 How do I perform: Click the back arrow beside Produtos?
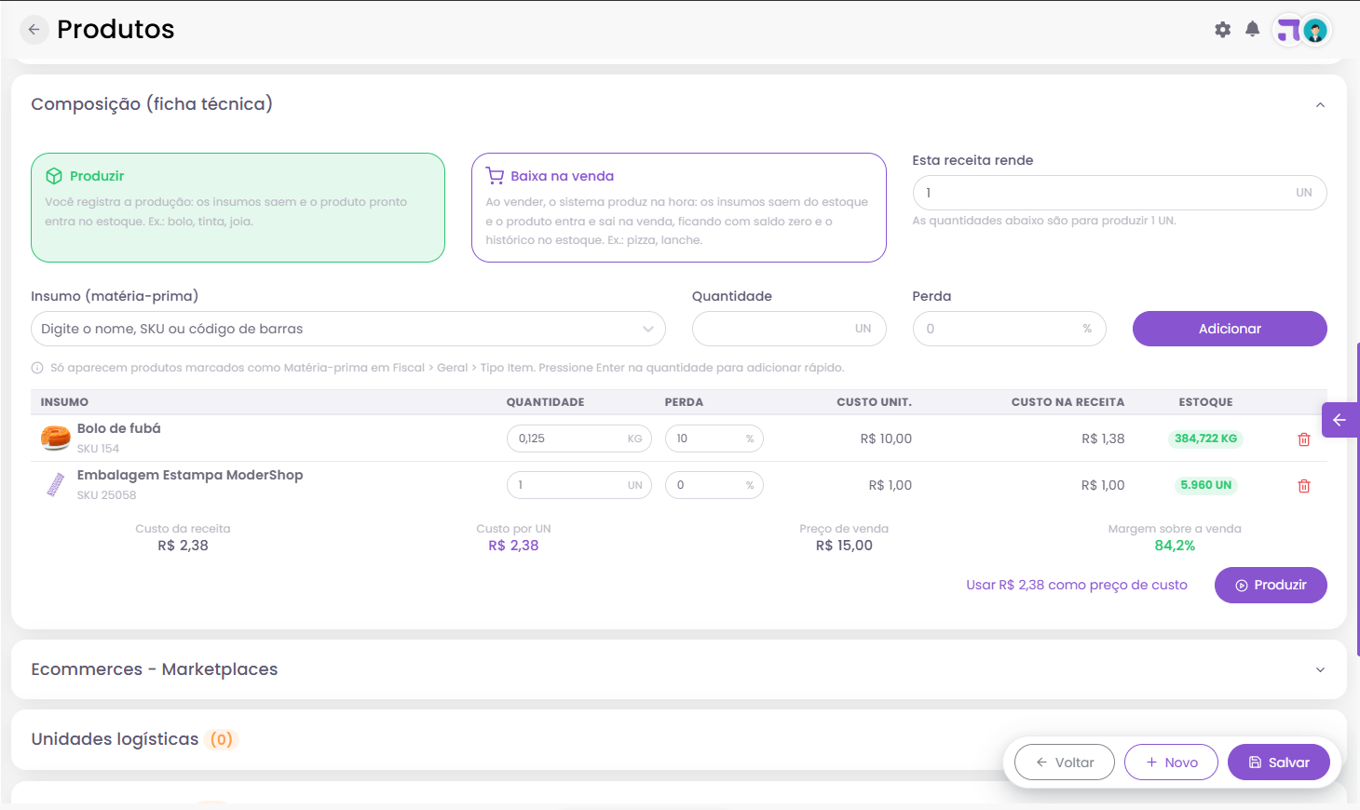point(34,30)
